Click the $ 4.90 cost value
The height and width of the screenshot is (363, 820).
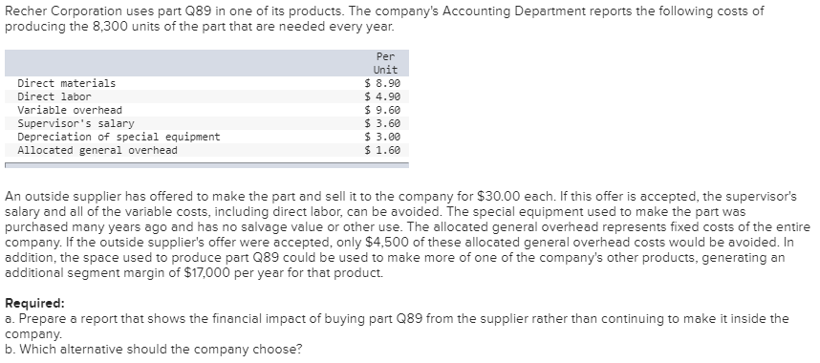coord(382,96)
